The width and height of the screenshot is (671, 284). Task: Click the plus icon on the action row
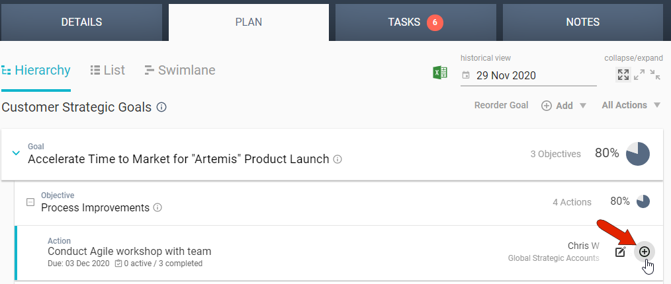click(x=644, y=251)
